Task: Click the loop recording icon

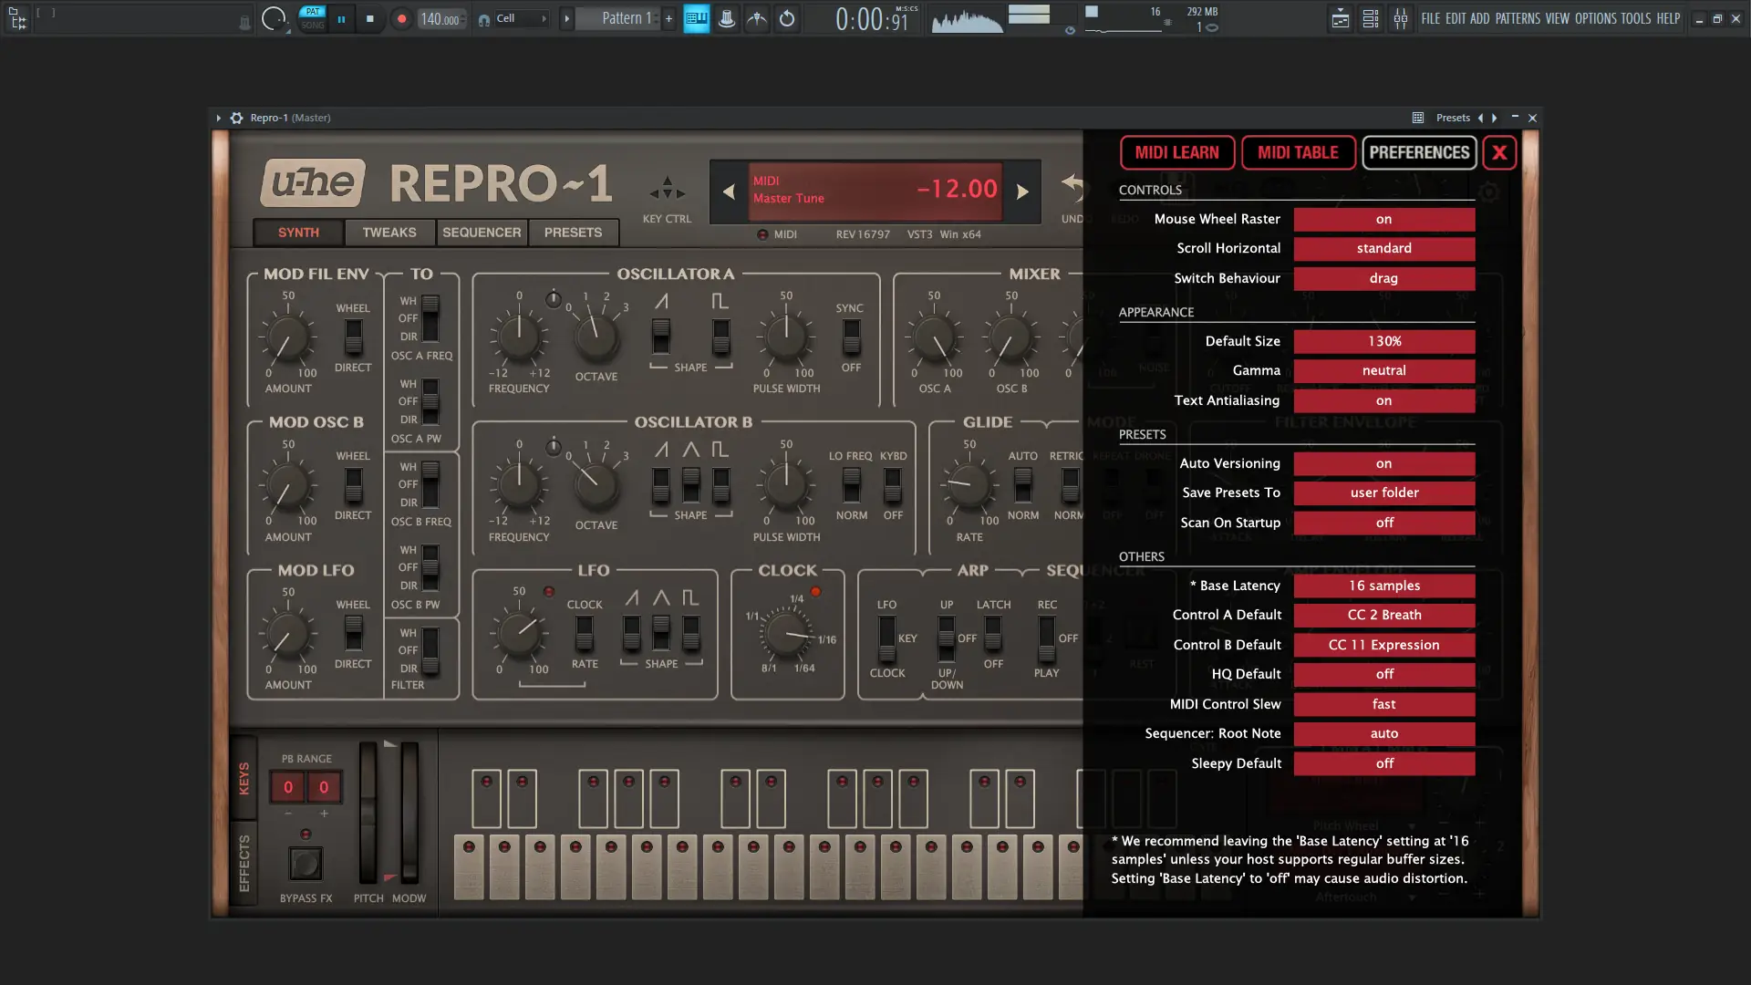Action: point(787,18)
